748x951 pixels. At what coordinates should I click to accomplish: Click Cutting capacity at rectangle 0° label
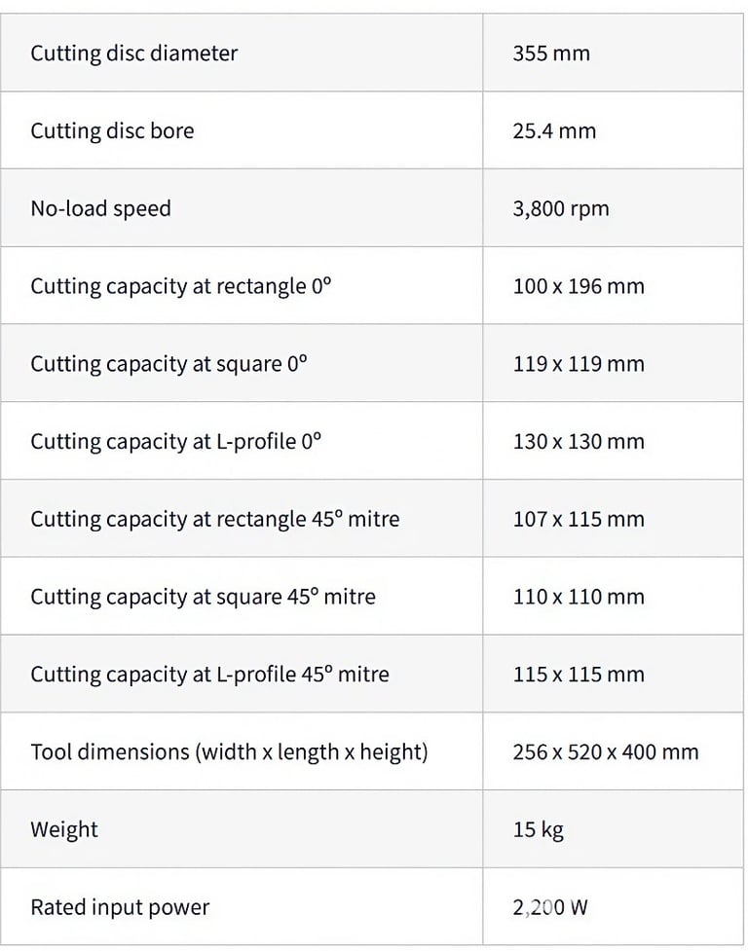(x=181, y=286)
